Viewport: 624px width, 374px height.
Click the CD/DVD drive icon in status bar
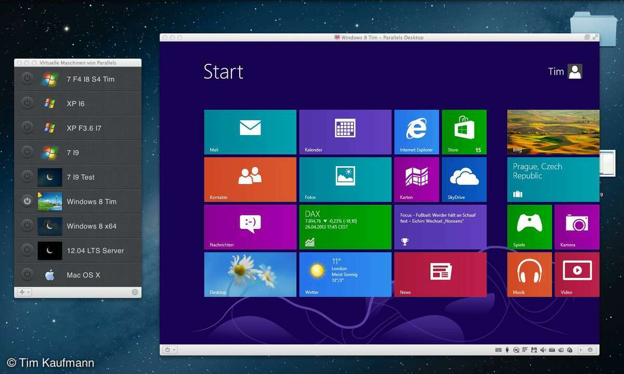pos(516,350)
